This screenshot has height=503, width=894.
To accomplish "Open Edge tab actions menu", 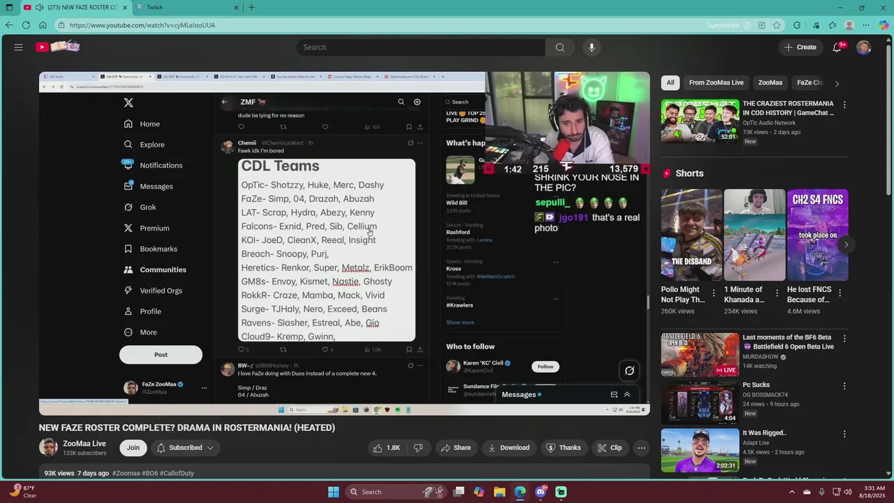I will pos(9,8).
